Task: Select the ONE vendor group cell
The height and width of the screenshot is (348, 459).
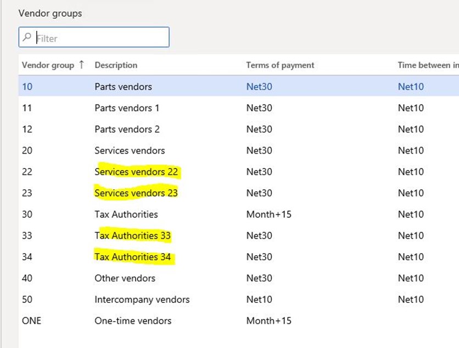Action: tap(31, 321)
